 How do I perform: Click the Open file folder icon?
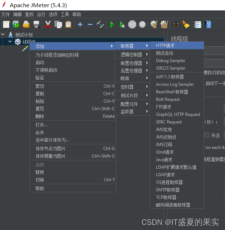coord(26,24)
